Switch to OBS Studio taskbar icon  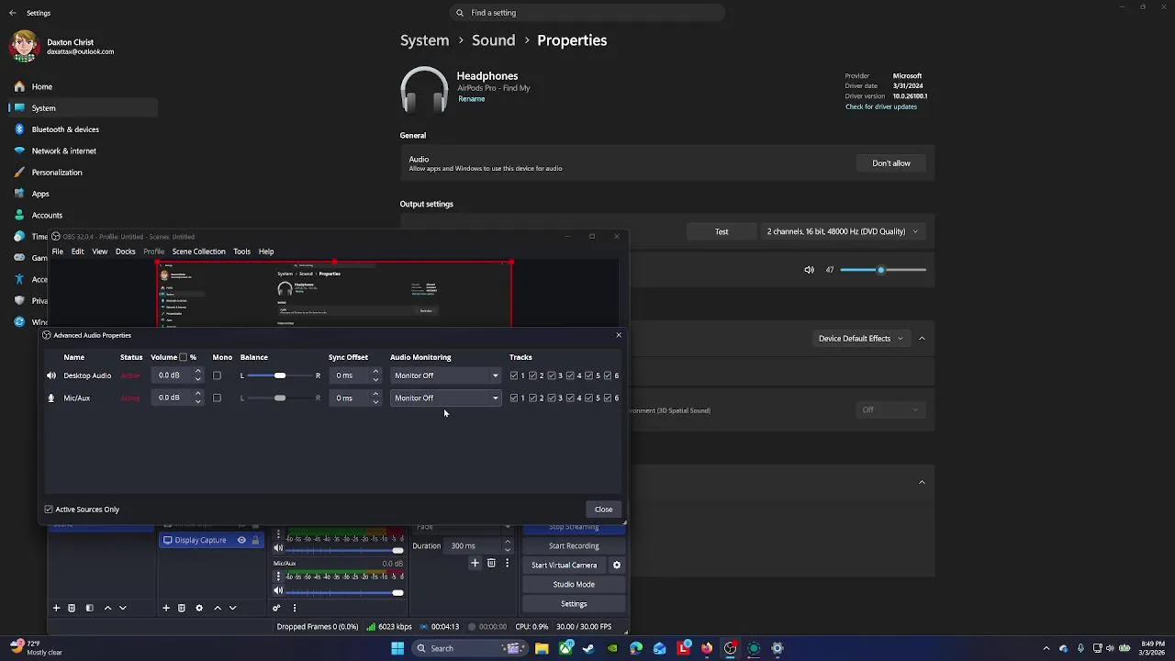pyautogui.click(x=730, y=648)
